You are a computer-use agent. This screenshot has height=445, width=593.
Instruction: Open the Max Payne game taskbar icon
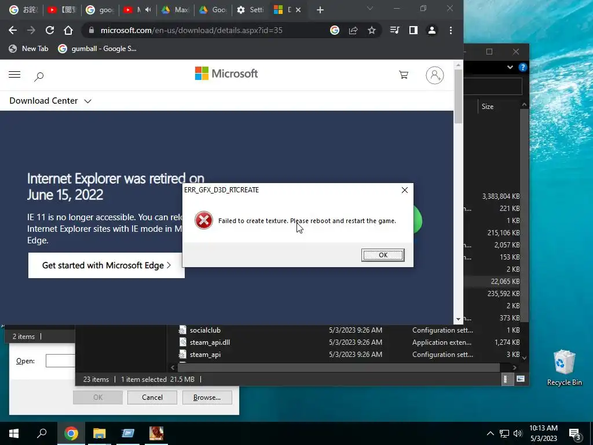tap(156, 433)
